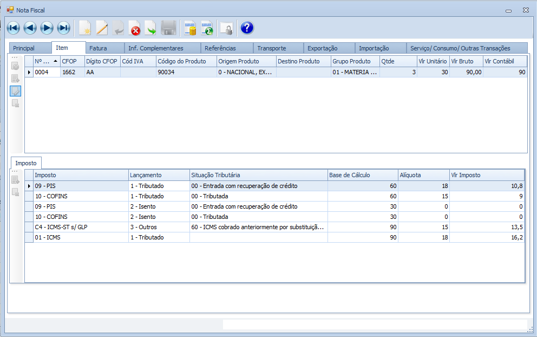Open the blue help question mark
Image resolution: width=537 pixels, height=337 pixels.
(x=247, y=28)
